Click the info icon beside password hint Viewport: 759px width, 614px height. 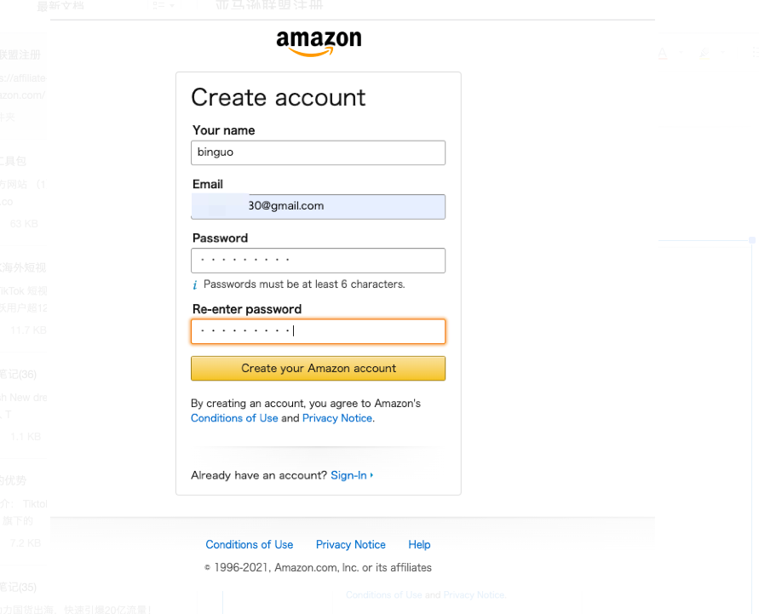tap(194, 284)
